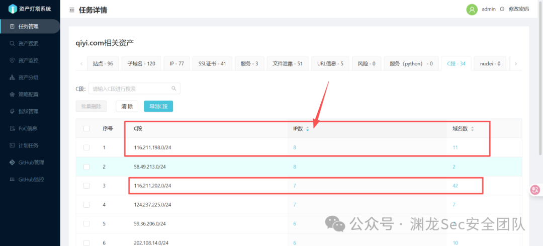This screenshot has height=246, width=543.
Task: Open IP count 8 link for 58.49.213.0/24
Action: [295, 167]
